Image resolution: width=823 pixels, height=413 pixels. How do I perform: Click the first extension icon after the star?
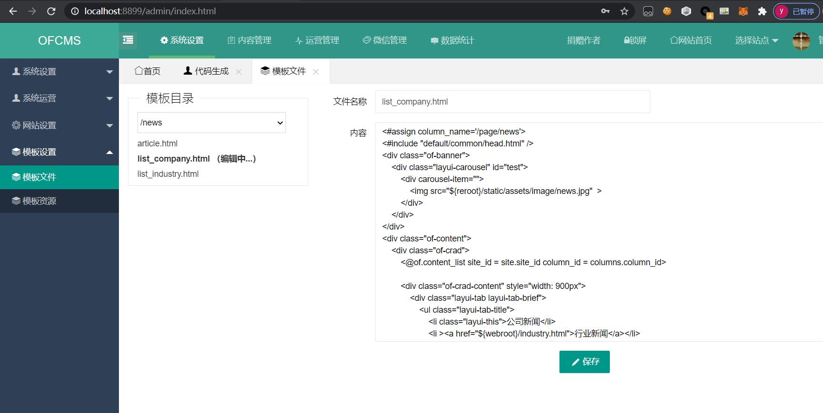pos(648,11)
